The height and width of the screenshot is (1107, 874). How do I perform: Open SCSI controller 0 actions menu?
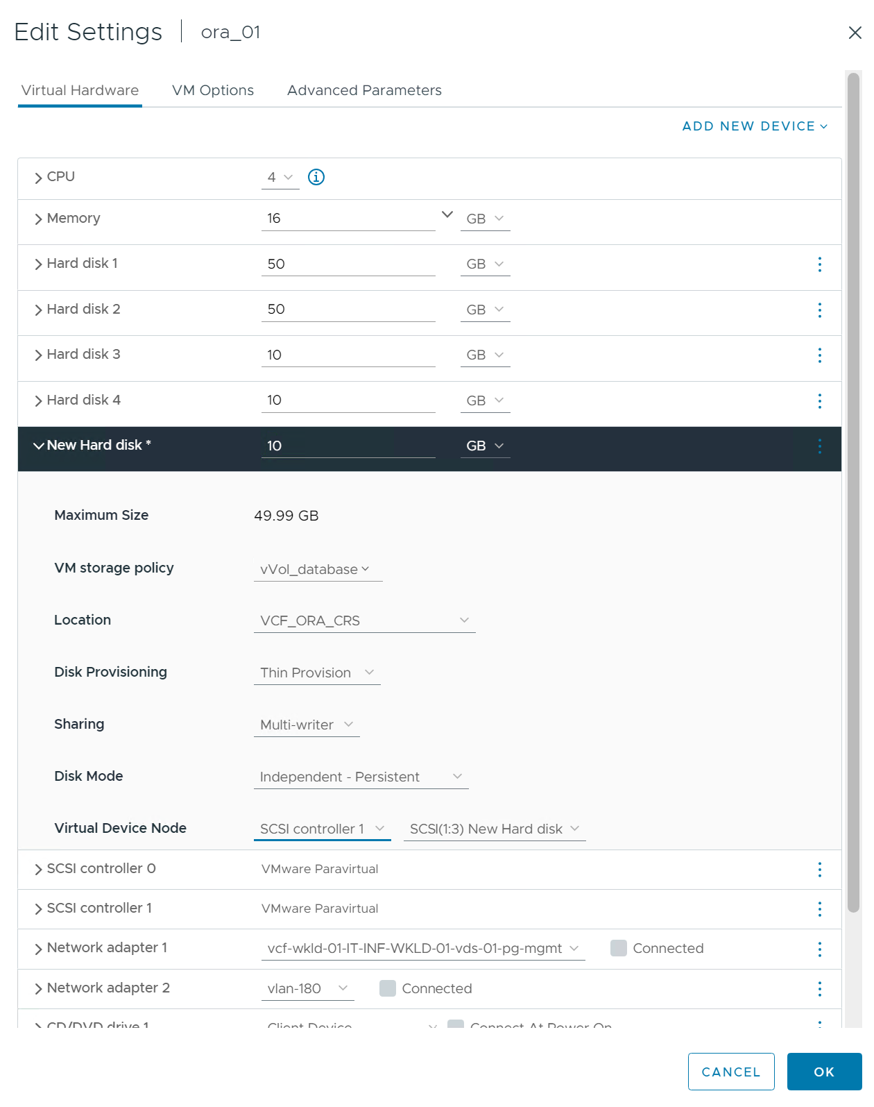819,870
